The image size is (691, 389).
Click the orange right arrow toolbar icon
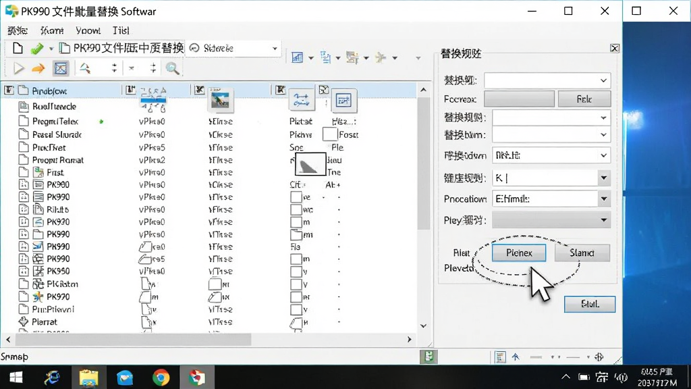pyautogui.click(x=38, y=68)
